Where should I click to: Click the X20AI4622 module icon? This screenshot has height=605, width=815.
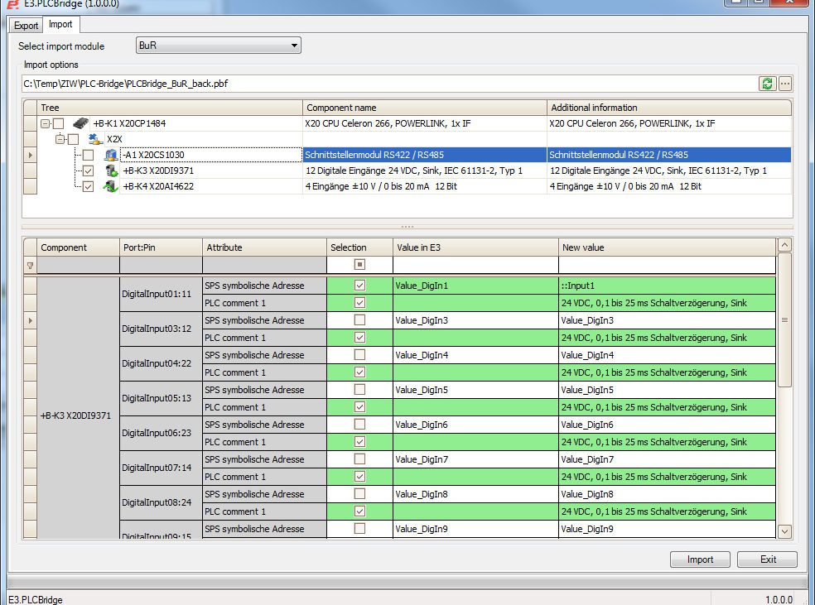(110, 186)
